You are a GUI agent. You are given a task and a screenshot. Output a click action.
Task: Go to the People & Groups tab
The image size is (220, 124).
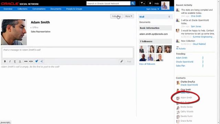74,9
